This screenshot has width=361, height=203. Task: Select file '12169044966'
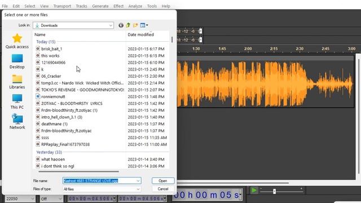[53, 63]
